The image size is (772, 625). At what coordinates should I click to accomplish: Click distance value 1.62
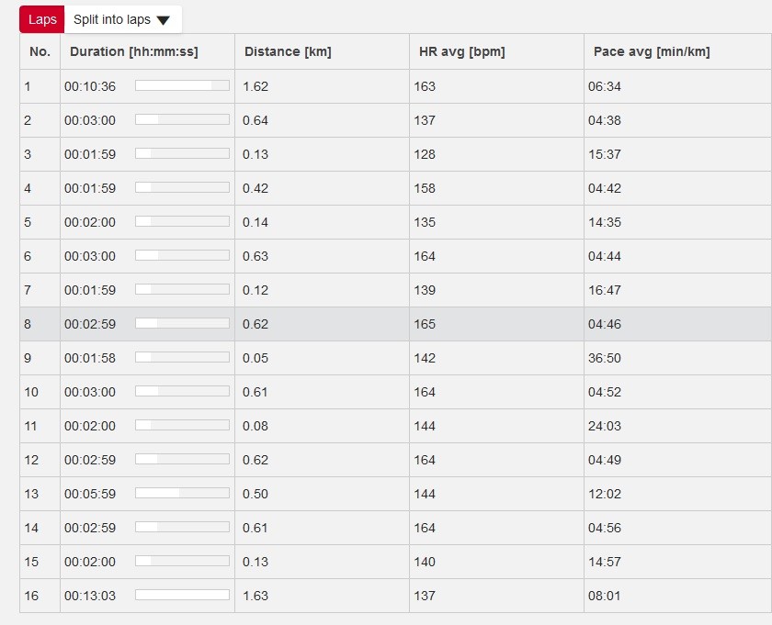[255, 86]
